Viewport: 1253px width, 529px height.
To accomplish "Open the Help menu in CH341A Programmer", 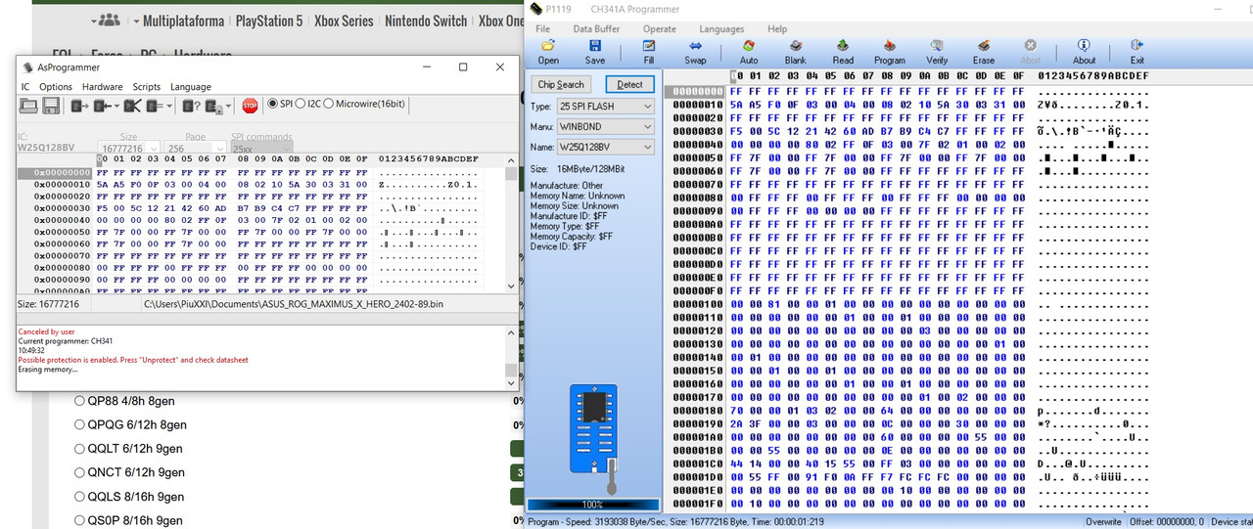I will [777, 29].
